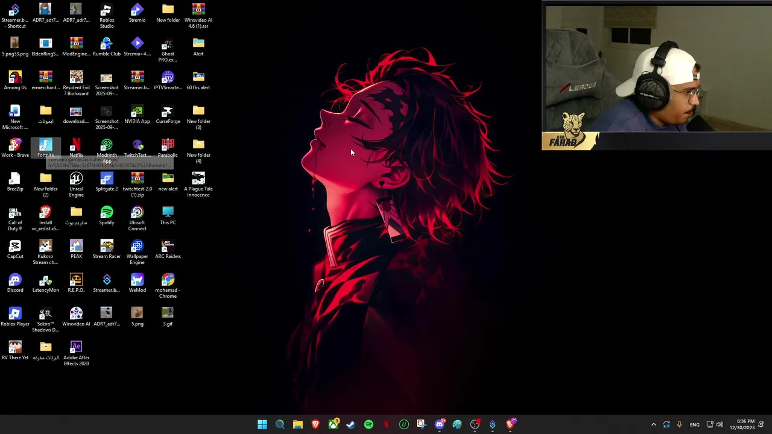Screen dimensions: 772x434
Task: Select the Modrinth App desktop icon
Action: [x=107, y=151]
